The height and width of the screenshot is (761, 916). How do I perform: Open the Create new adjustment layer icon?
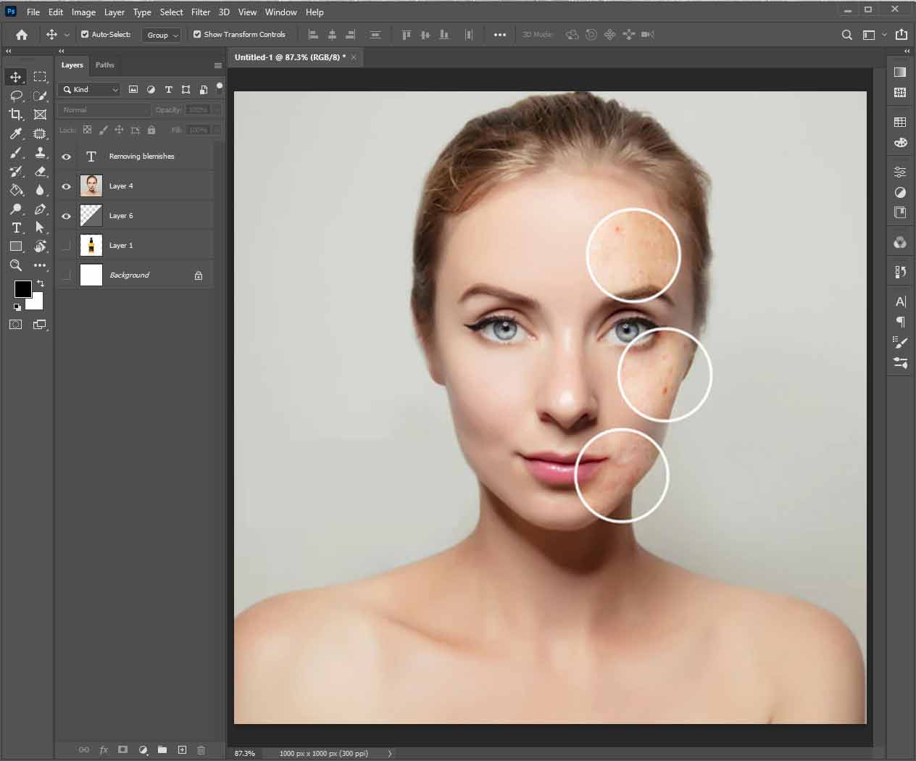143,750
